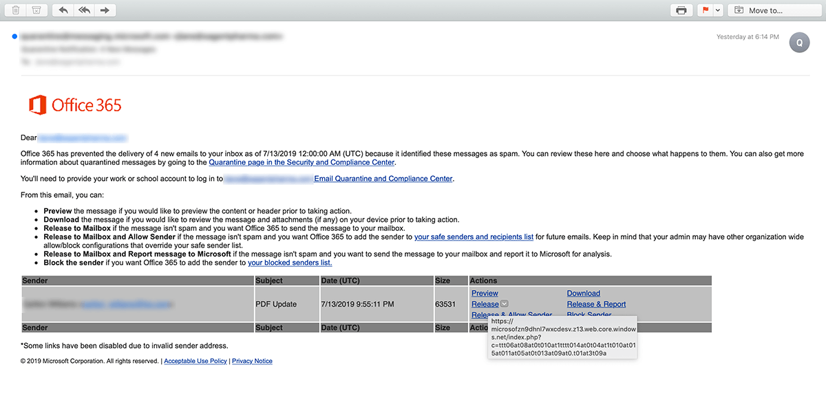Open the Acceptable Use Policy link

(195, 361)
